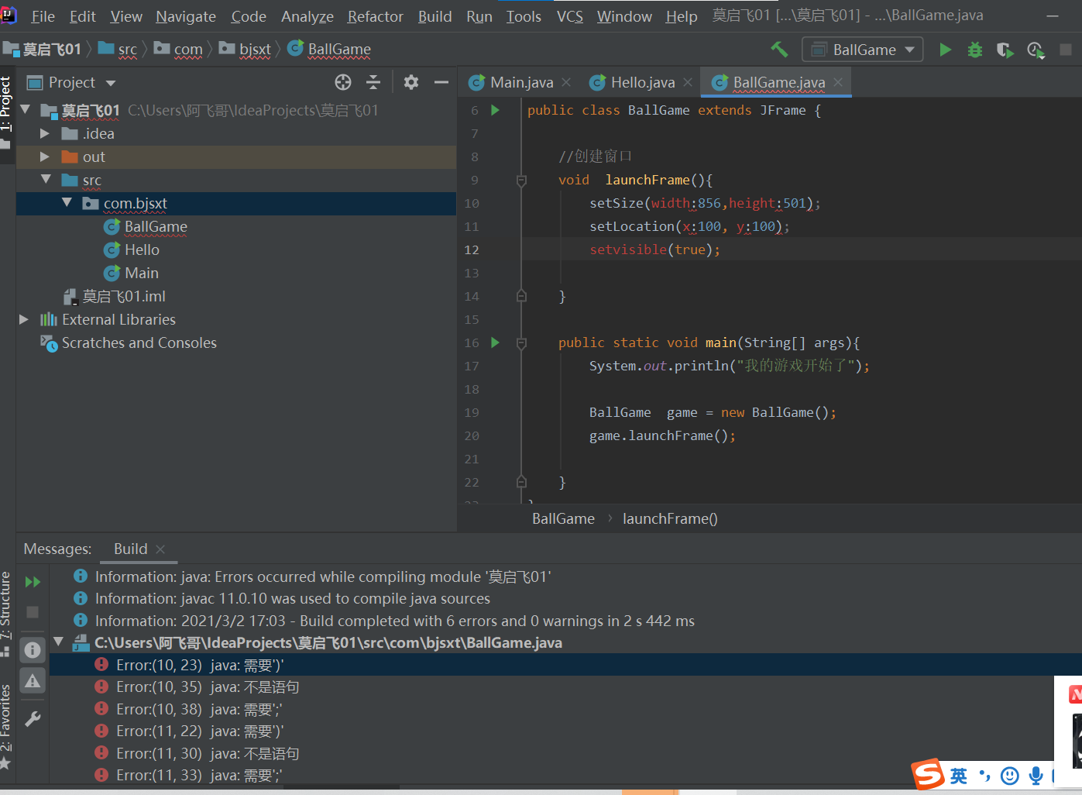The image size is (1082, 795).
Task: Start debugging with the bug icon
Action: click(x=975, y=50)
